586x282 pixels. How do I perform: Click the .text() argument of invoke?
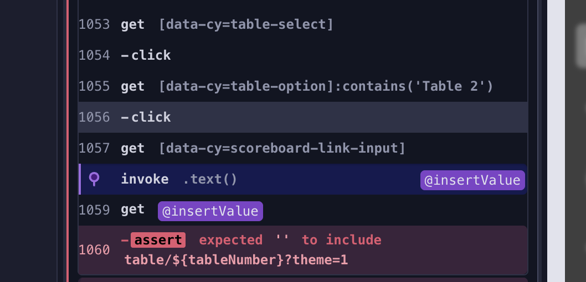210,179
